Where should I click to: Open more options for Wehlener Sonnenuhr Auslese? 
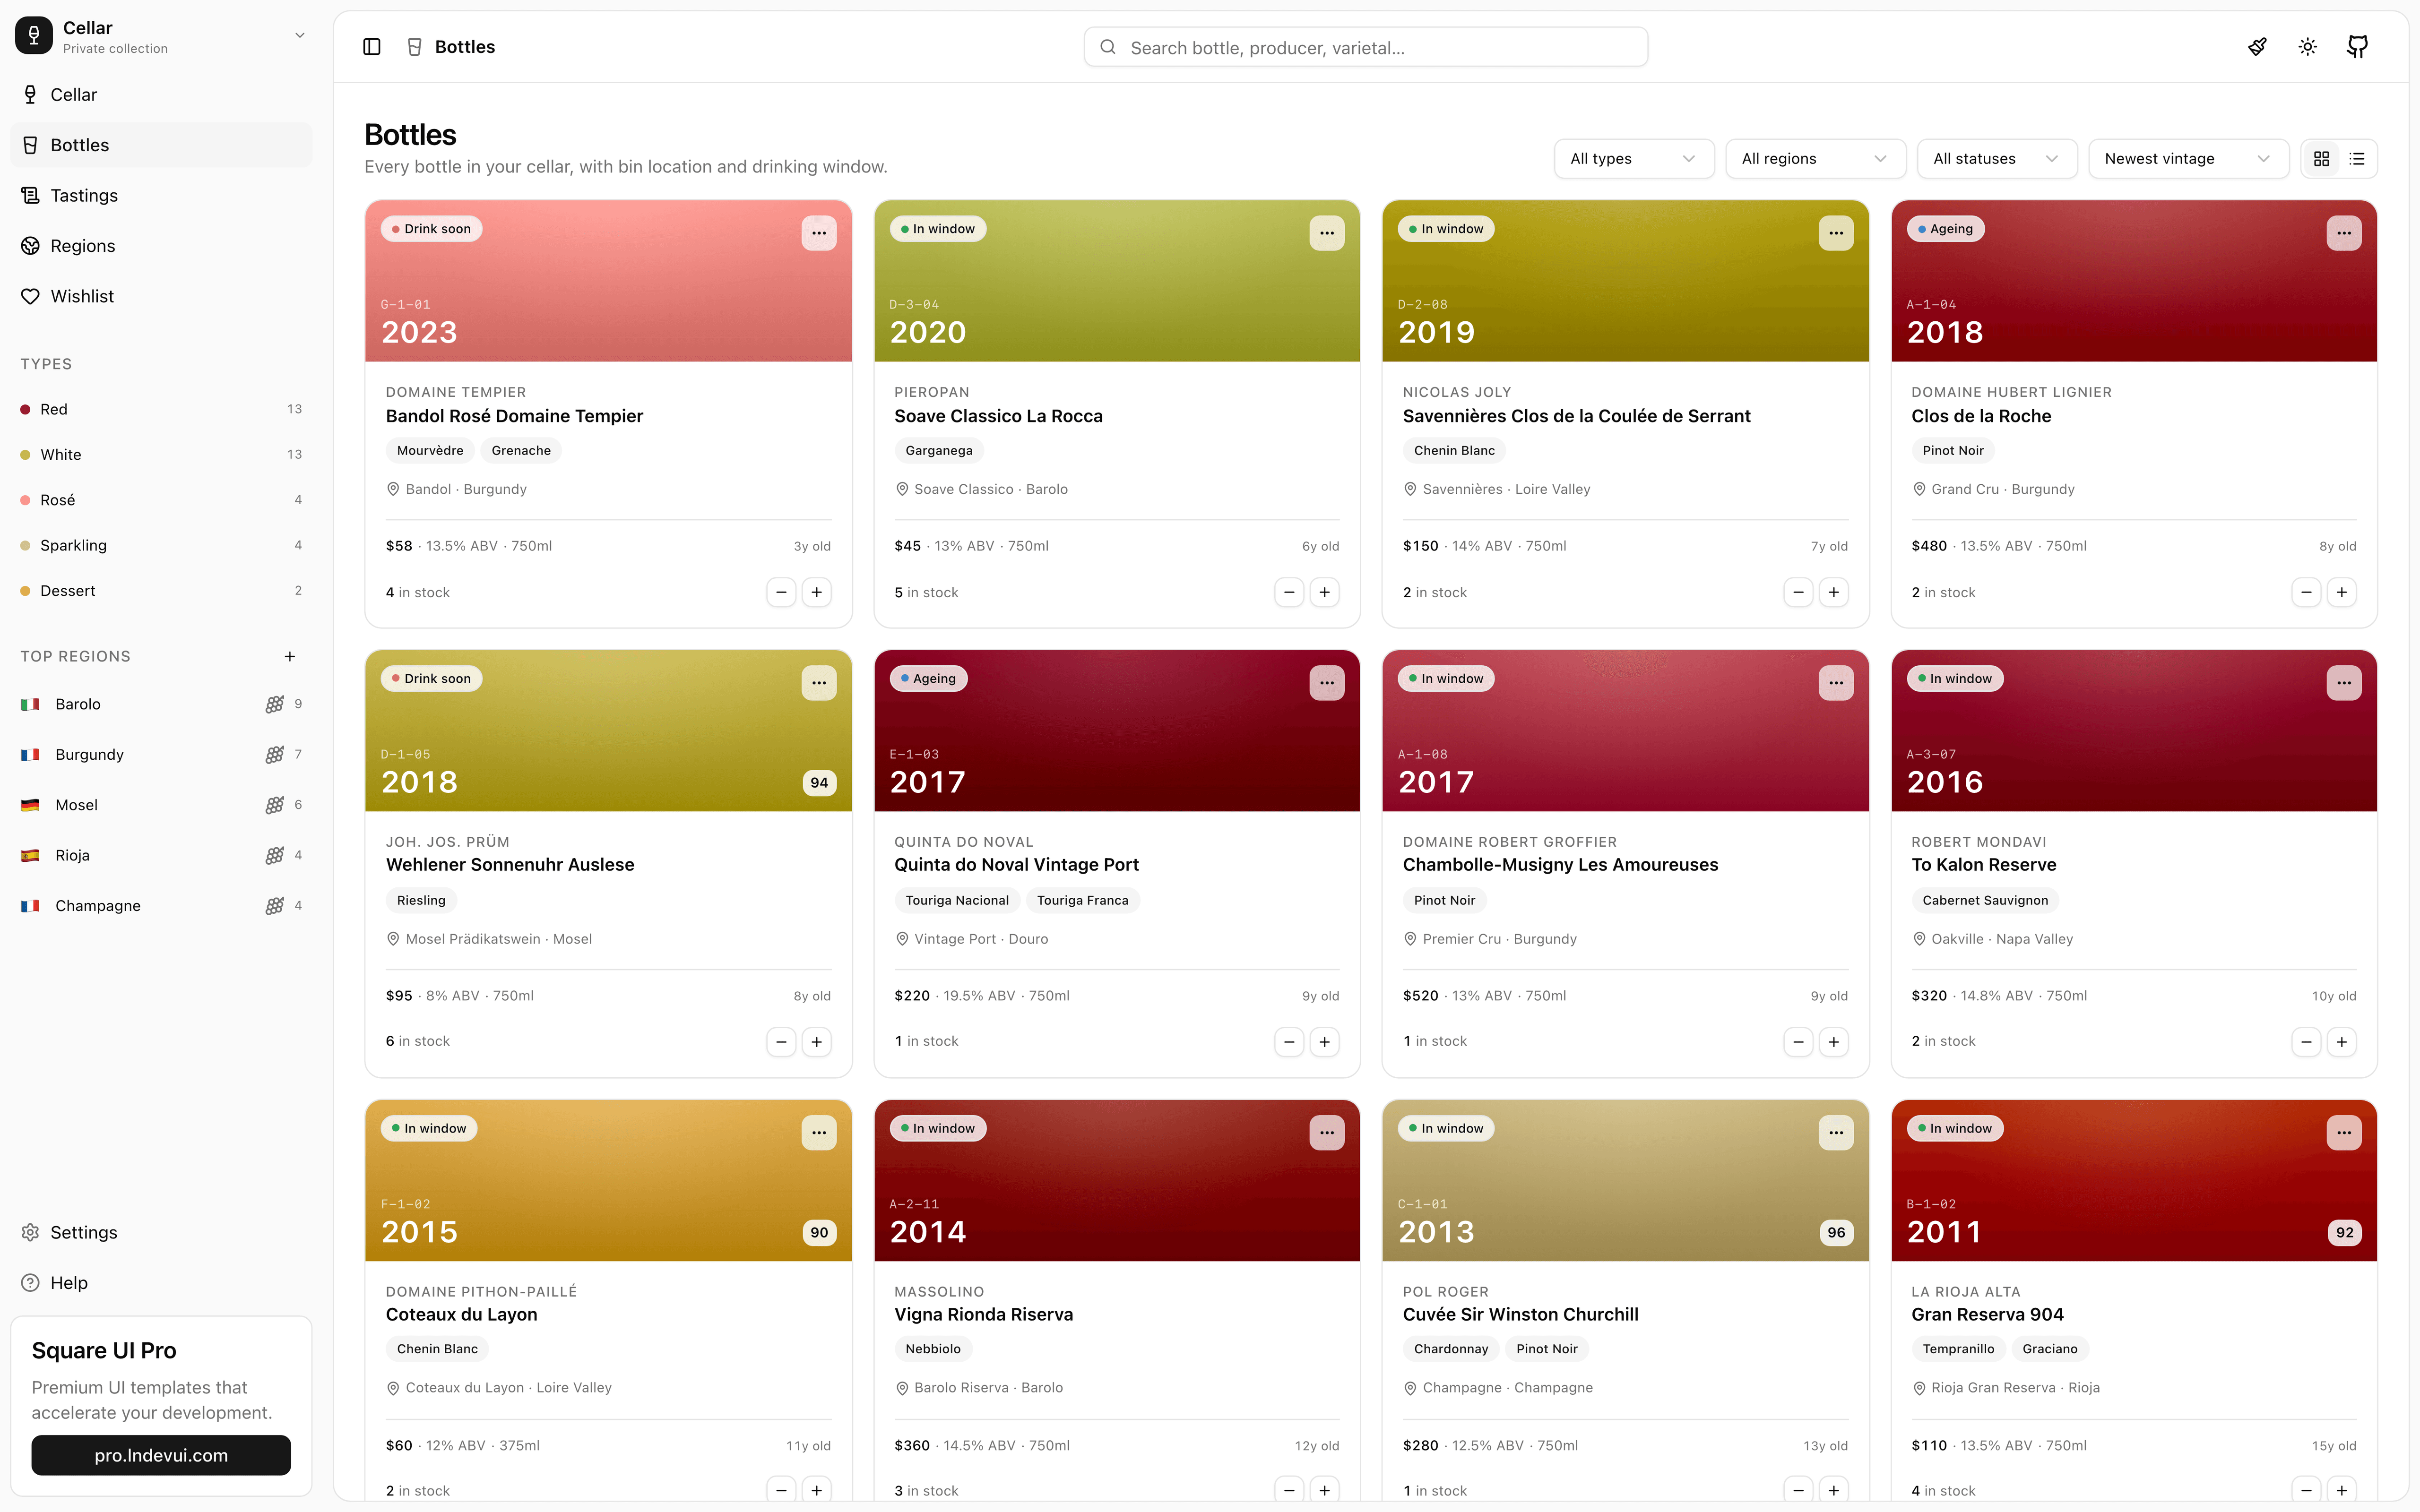[819, 683]
